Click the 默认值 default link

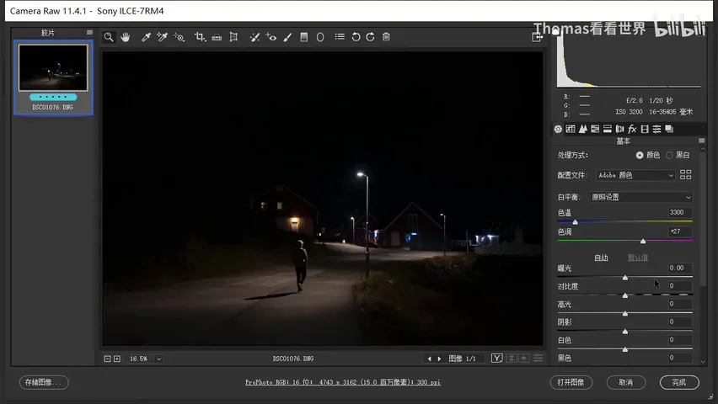click(x=637, y=258)
